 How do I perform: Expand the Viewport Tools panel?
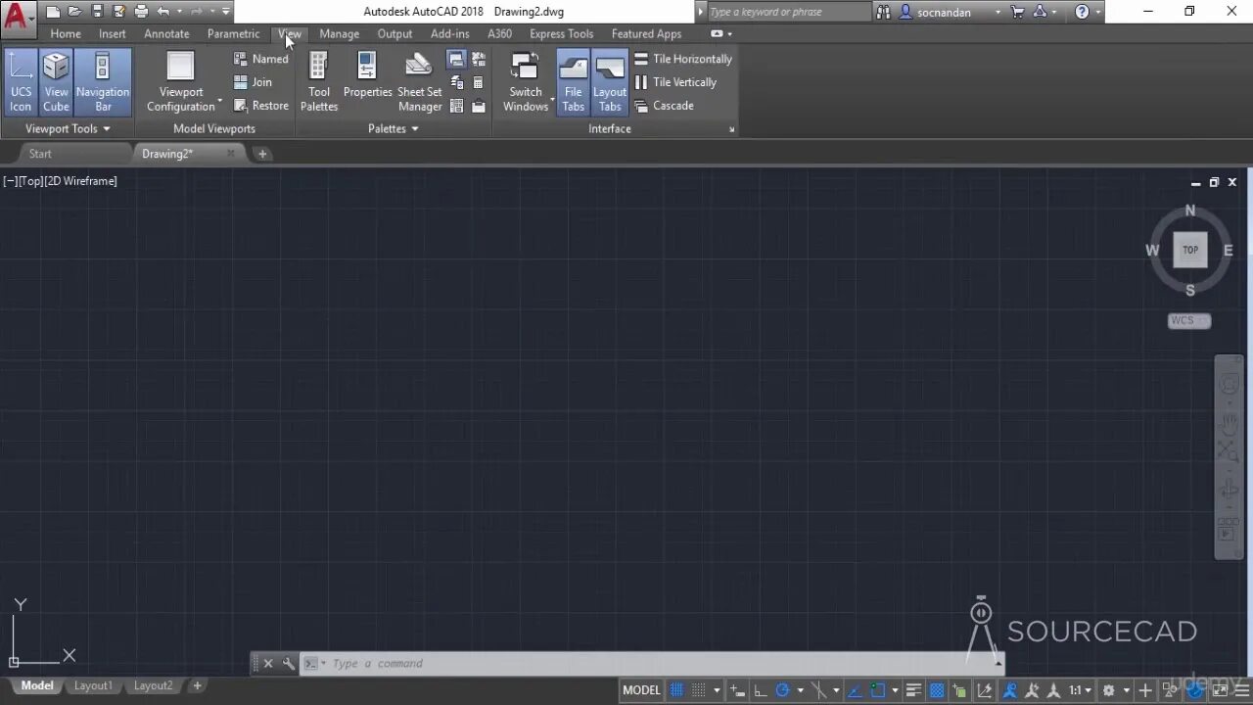click(x=67, y=128)
